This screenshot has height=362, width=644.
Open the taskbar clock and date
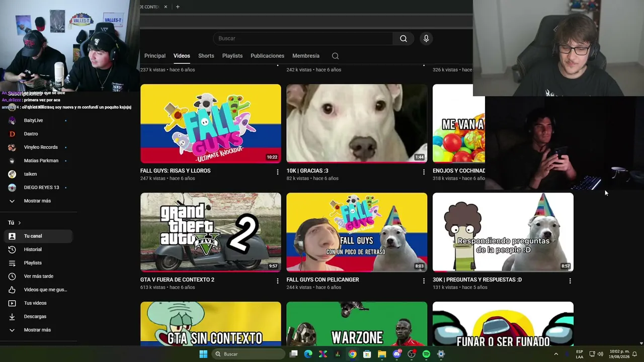click(x=619, y=354)
